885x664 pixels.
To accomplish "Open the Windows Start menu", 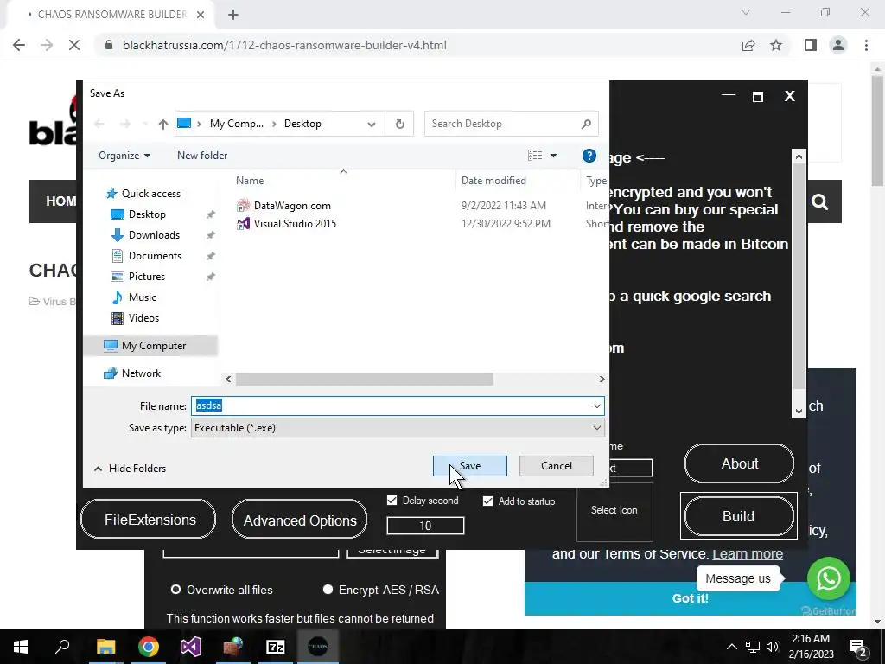I will 21,647.
